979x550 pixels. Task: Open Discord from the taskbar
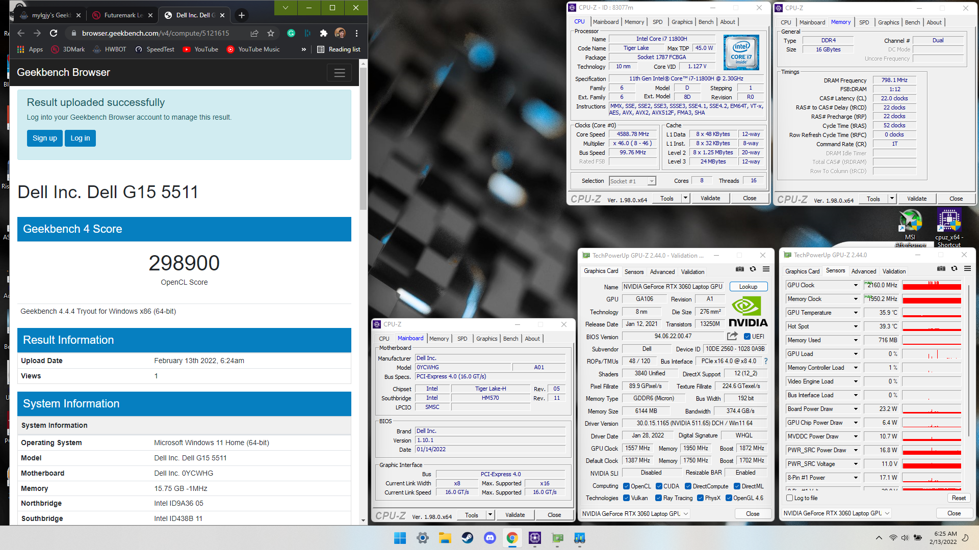click(489, 538)
